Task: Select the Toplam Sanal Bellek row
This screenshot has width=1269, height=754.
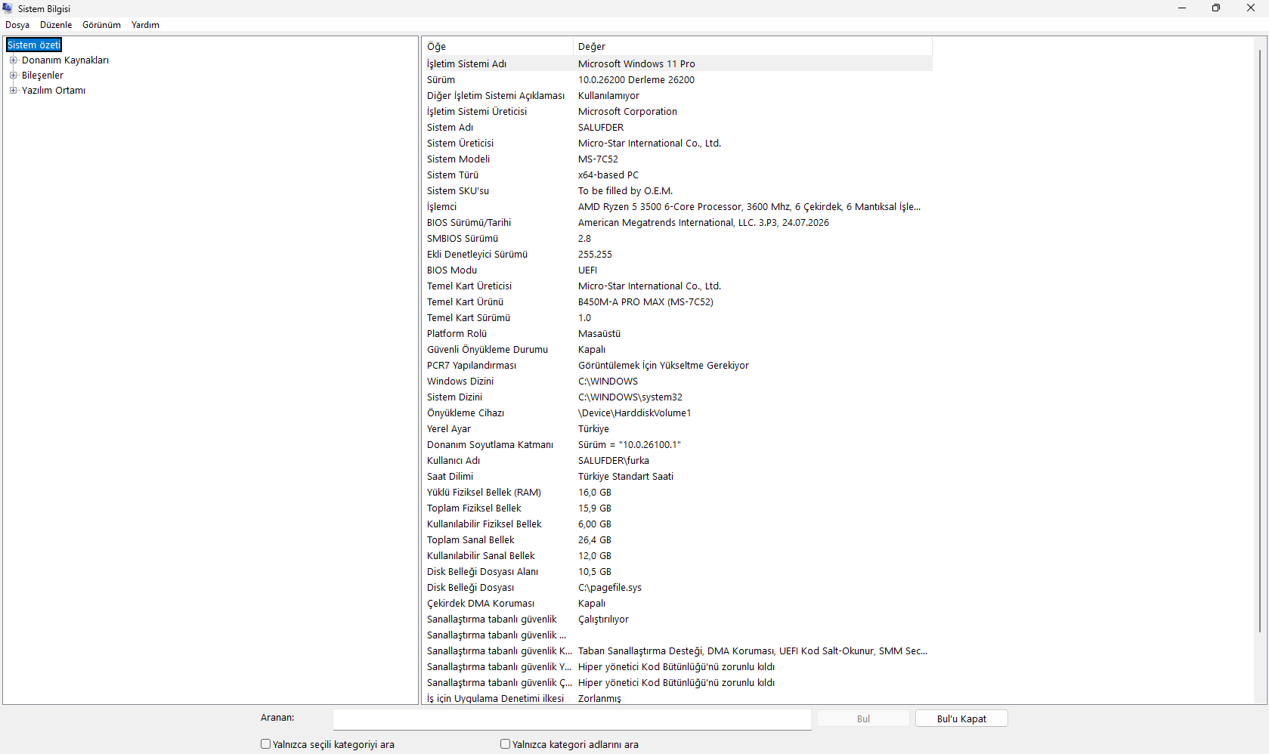Action: coord(677,540)
